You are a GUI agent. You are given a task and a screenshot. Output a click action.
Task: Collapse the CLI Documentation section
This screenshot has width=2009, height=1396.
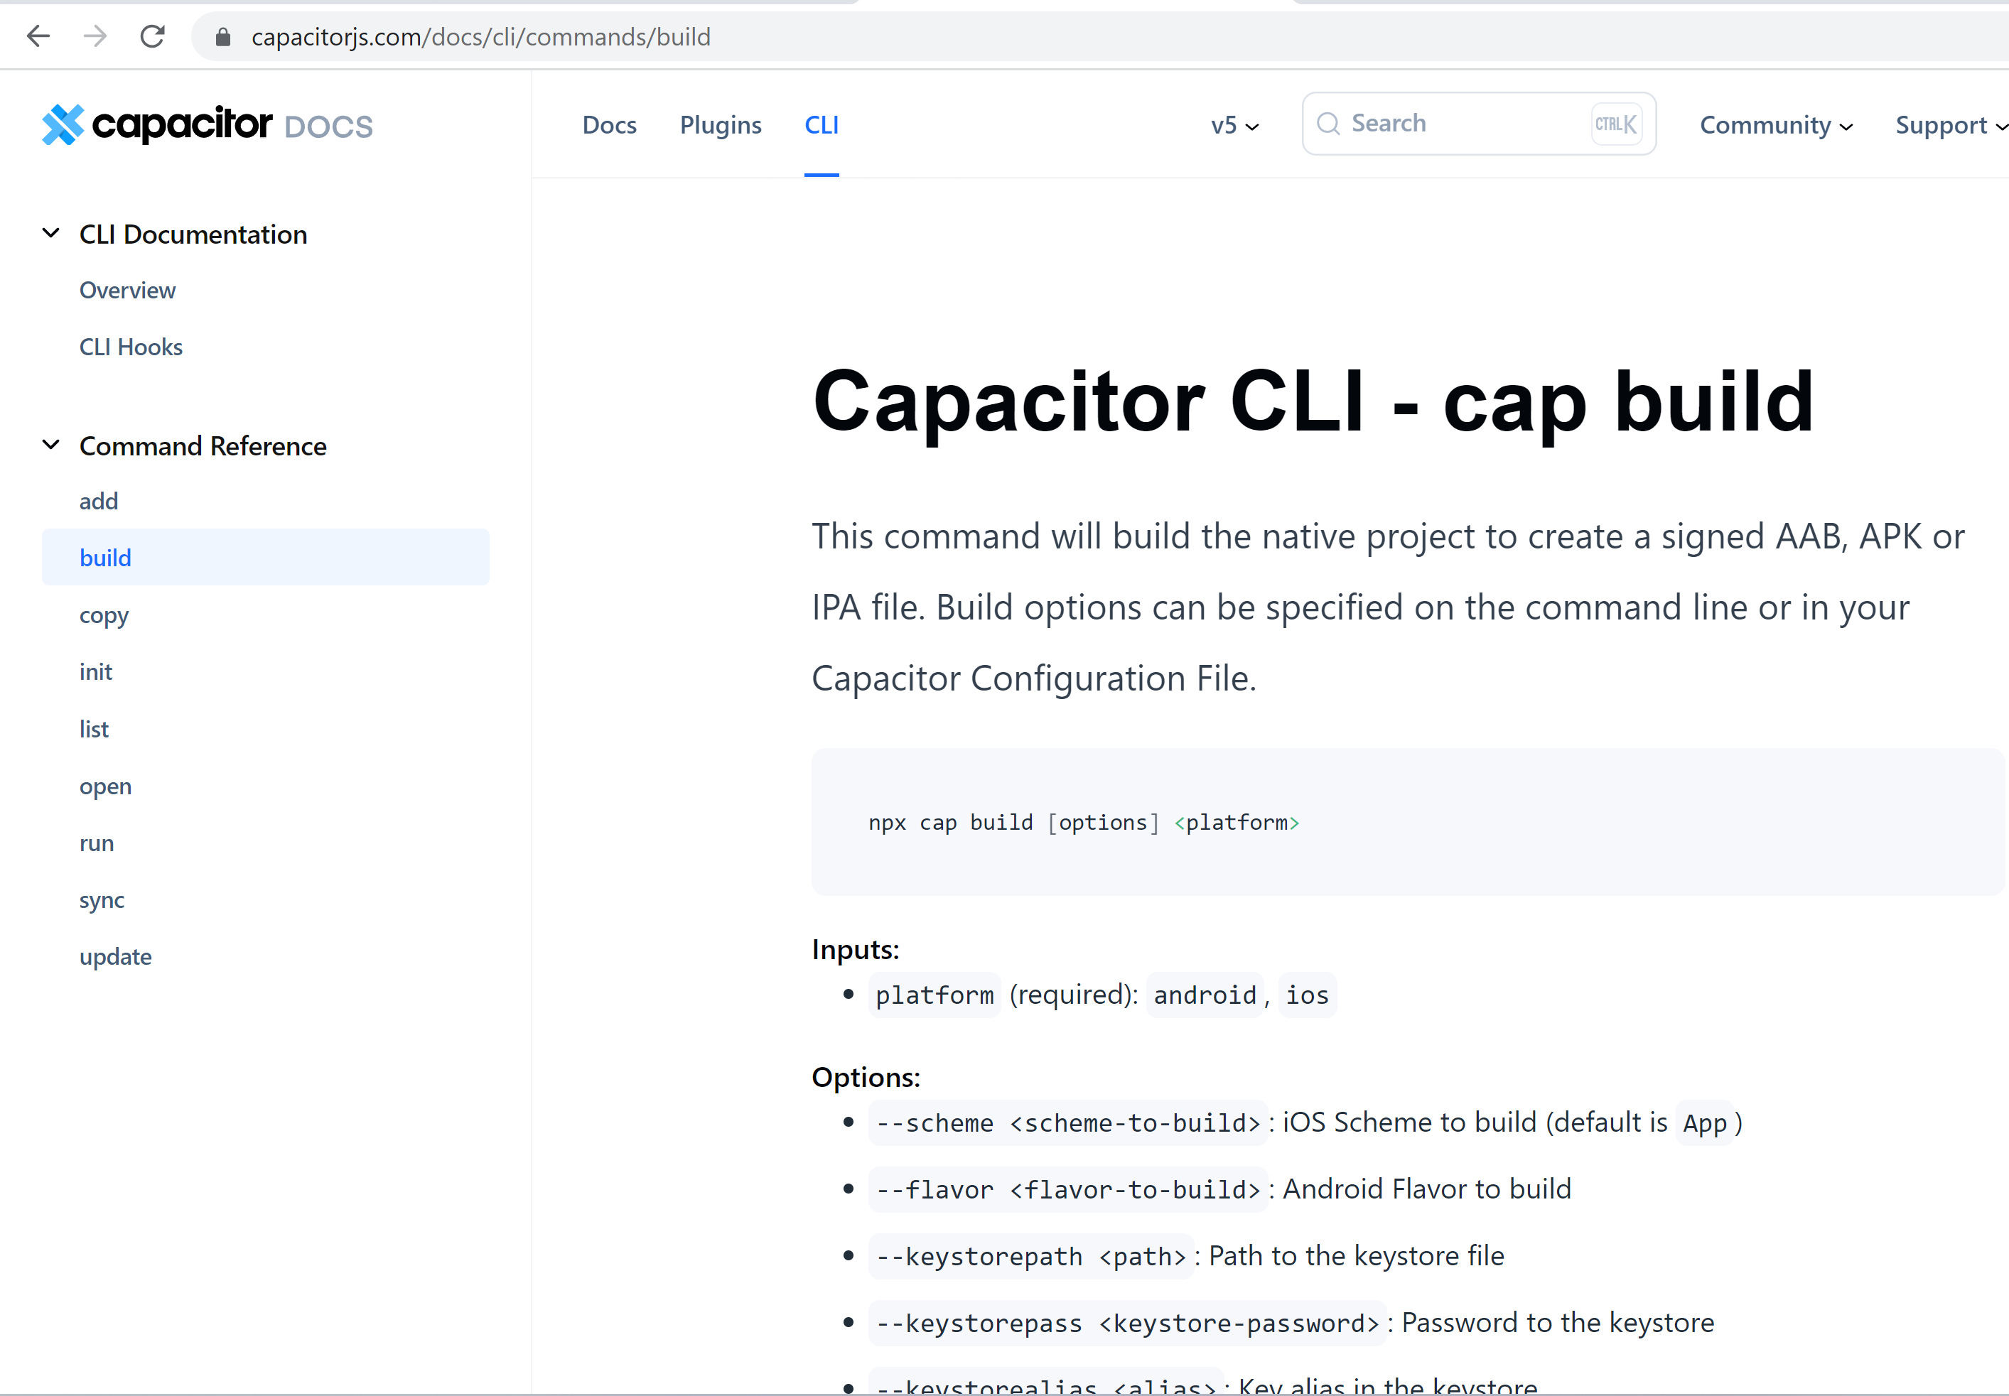point(50,233)
